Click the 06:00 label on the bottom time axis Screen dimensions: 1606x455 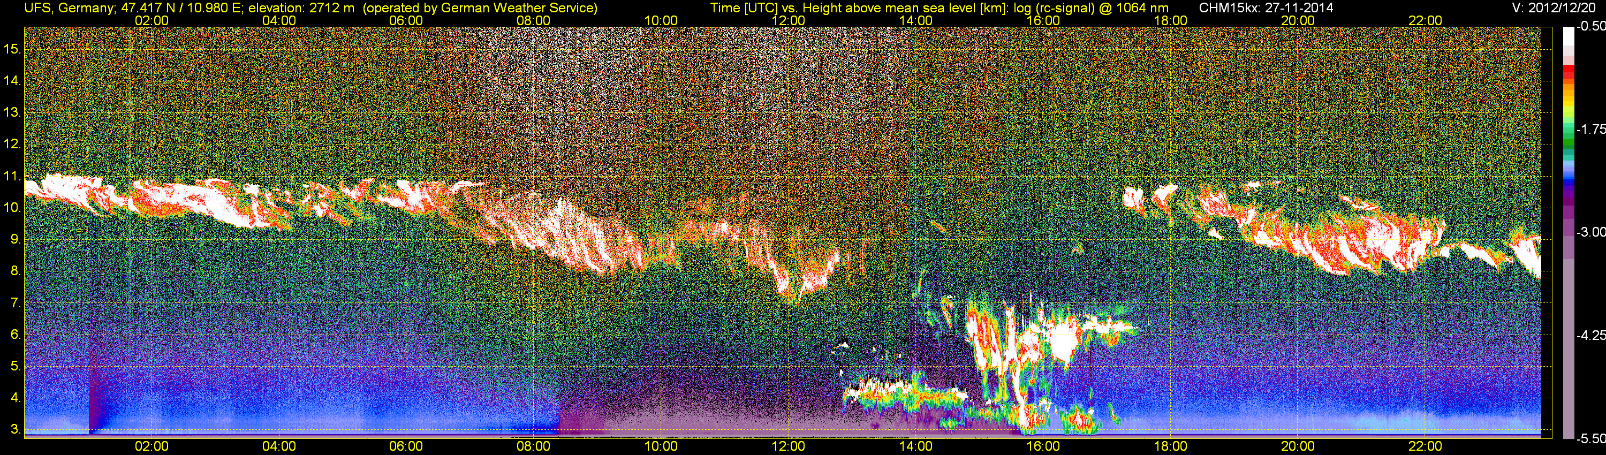tap(406, 446)
